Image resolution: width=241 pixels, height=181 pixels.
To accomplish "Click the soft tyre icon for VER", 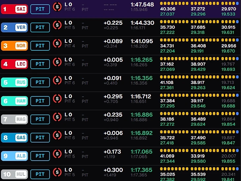I will pyautogui.click(x=57, y=25).
